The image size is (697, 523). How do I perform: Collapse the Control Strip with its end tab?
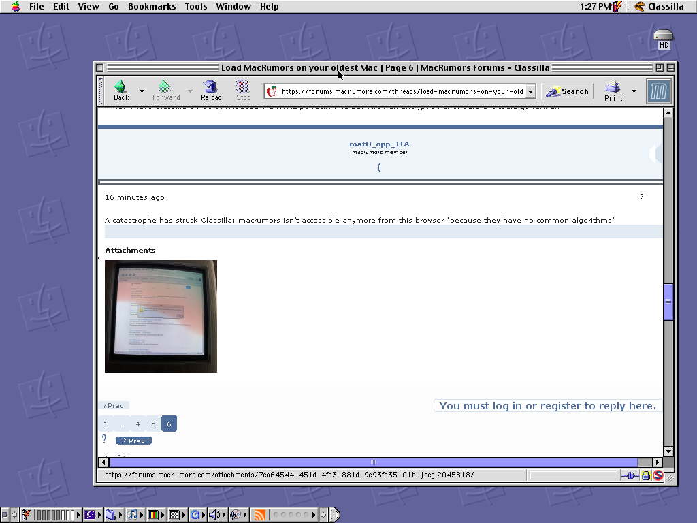[x=335, y=515]
